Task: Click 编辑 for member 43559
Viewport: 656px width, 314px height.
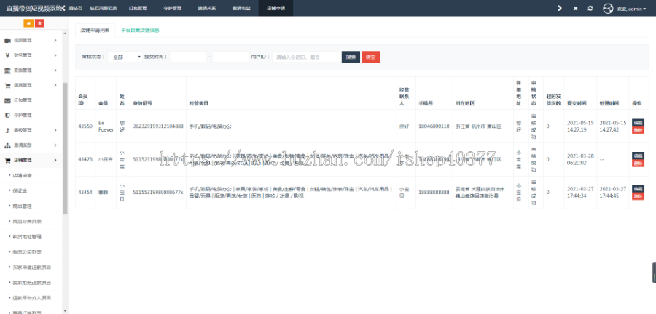Action: [x=638, y=123]
